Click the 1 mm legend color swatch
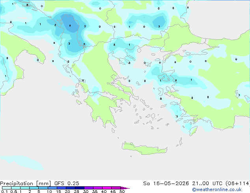 point(25,188)
